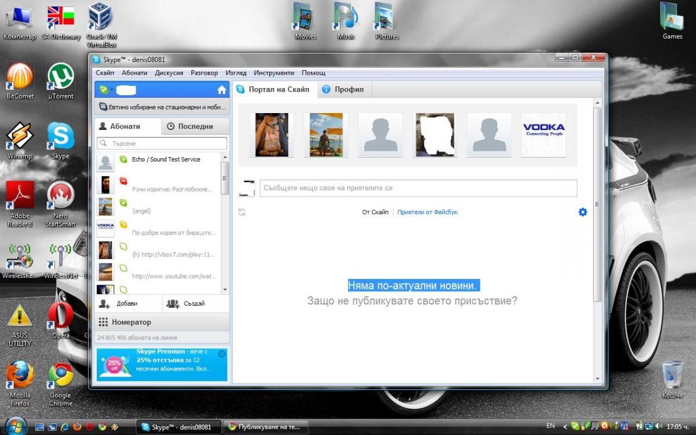
Task: Click the Търсене contact search field
Action: [162, 143]
